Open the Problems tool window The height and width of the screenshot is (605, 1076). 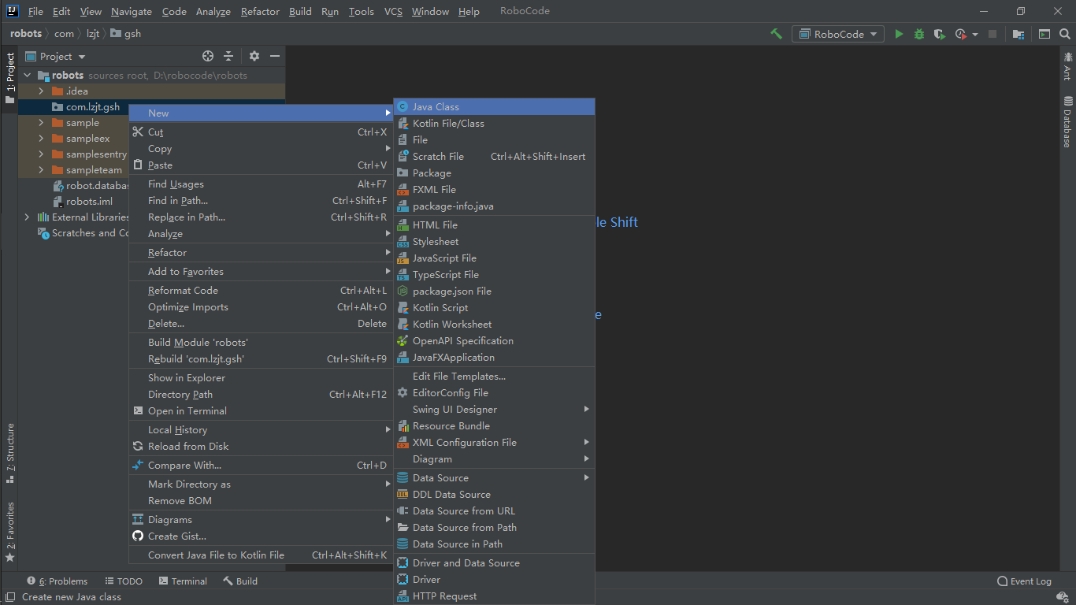point(58,581)
